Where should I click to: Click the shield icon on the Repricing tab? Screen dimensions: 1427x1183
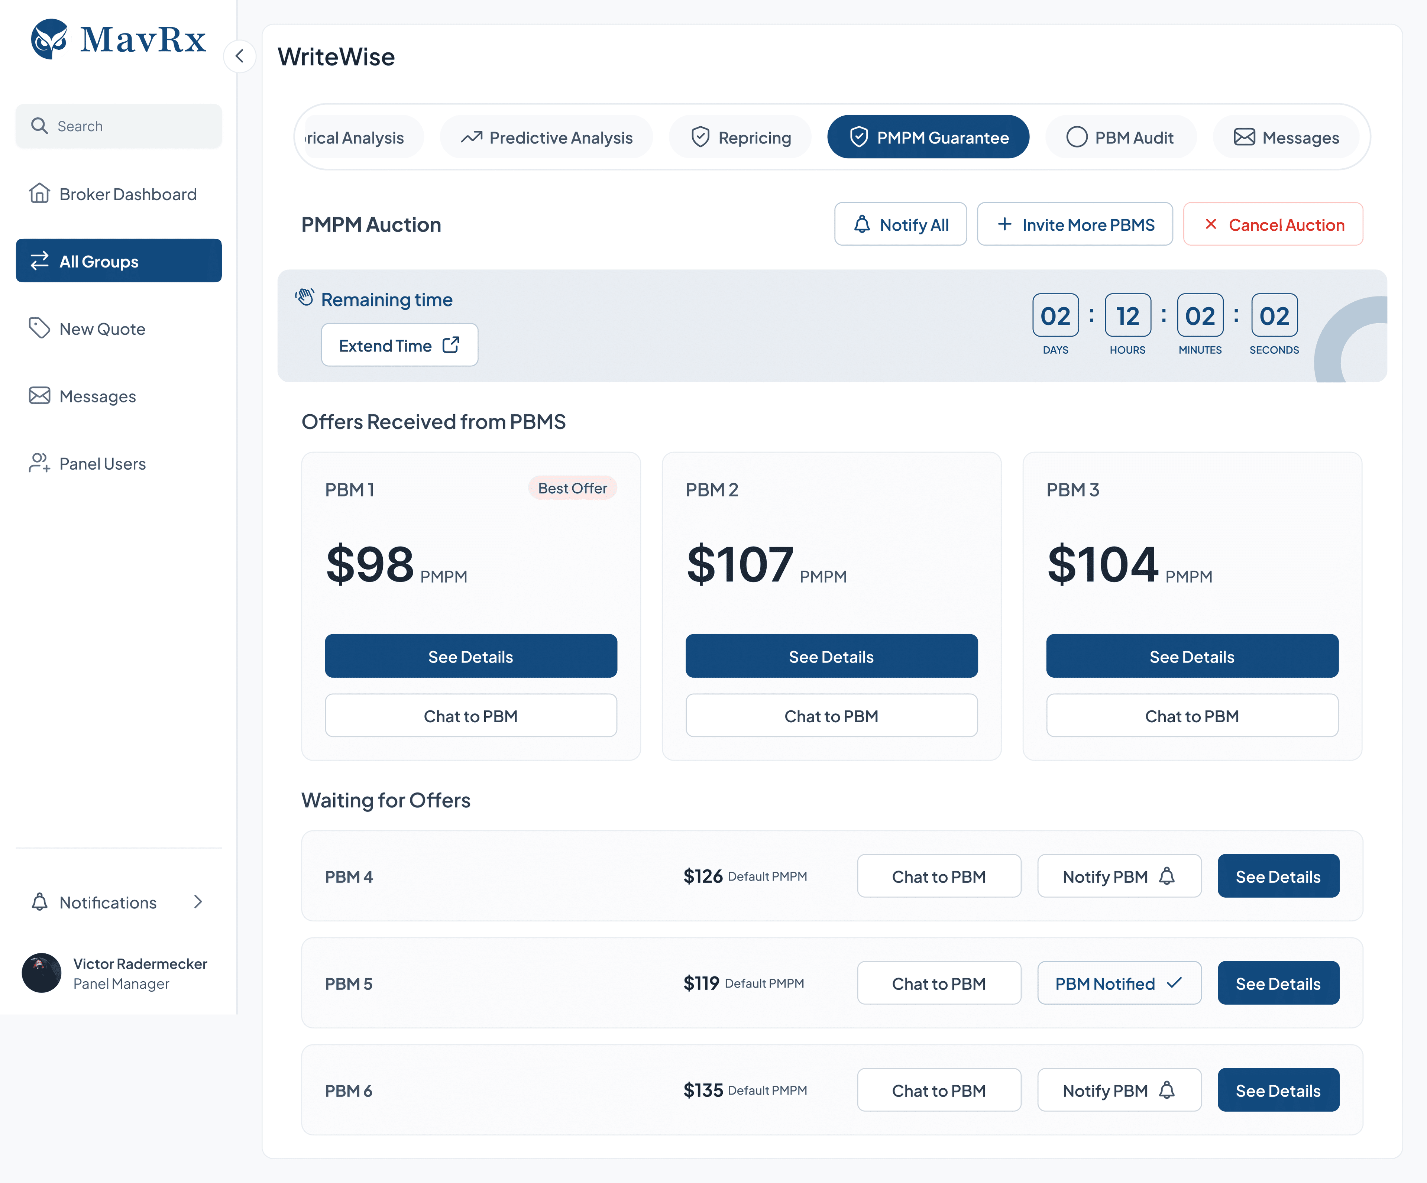700,137
